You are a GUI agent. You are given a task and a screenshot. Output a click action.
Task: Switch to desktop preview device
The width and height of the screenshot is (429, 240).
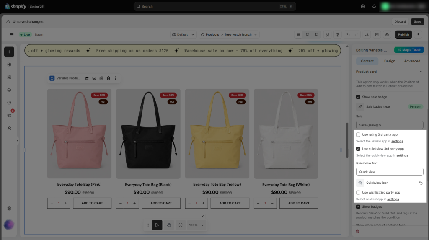click(x=298, y=34)
